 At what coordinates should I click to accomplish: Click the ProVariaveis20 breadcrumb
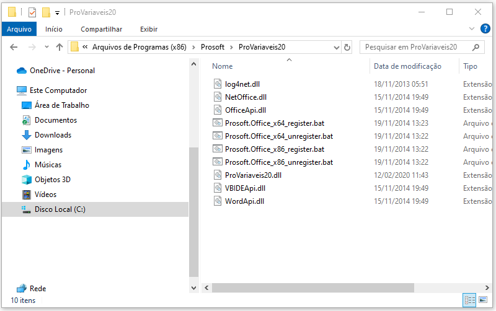coord(262,47)
